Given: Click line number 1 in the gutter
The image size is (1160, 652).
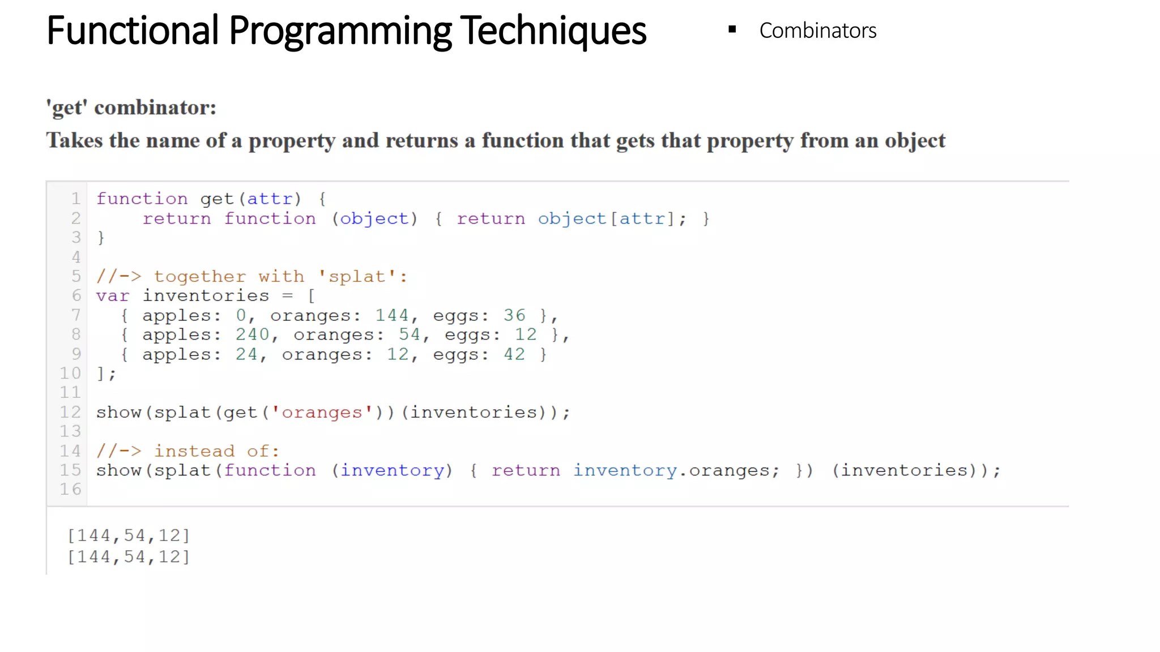Looking at the screenshot, I should (76, 199).
